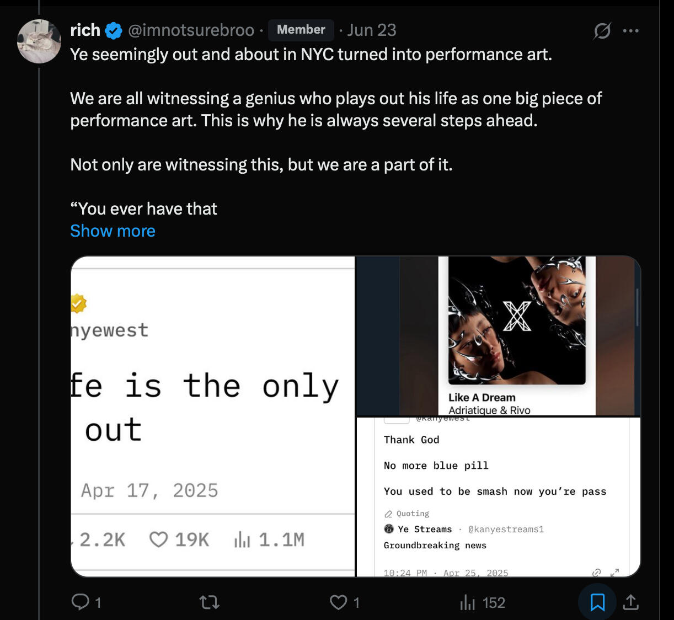Open the Like A Dream album image
The height and width of the screenshot is (620, 674).
(498, 335)
